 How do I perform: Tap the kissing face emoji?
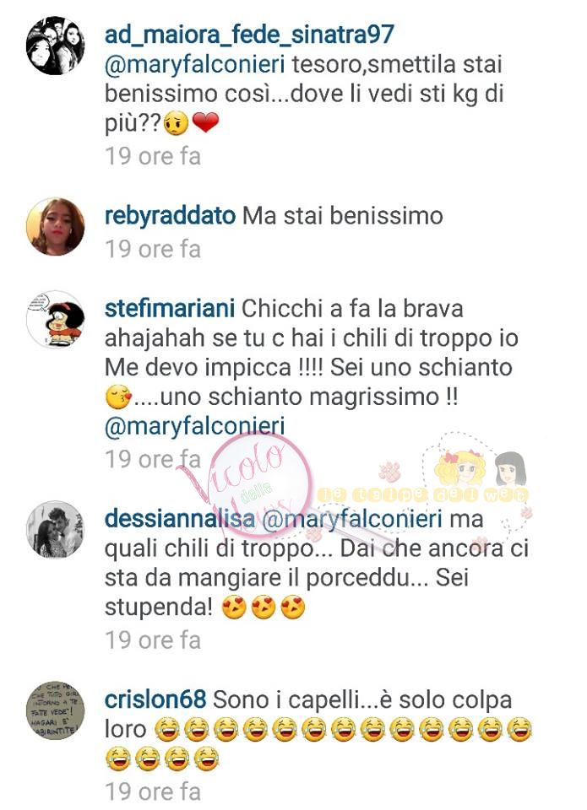click(x=118, y=397)
